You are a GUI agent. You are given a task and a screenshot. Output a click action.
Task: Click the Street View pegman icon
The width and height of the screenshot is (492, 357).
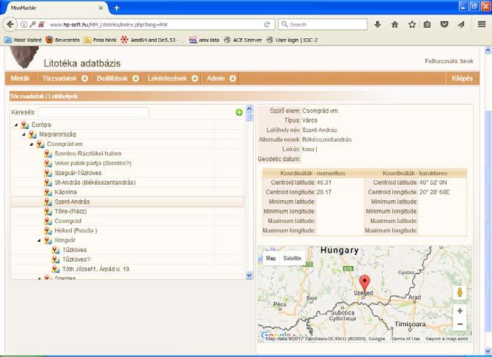coord(460,292)
